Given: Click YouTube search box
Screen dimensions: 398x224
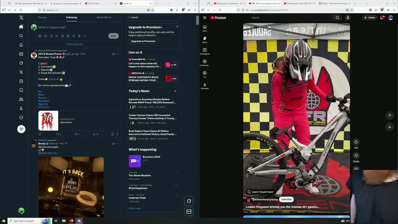Looking at the screenshot, I should (x=291, y=18).
